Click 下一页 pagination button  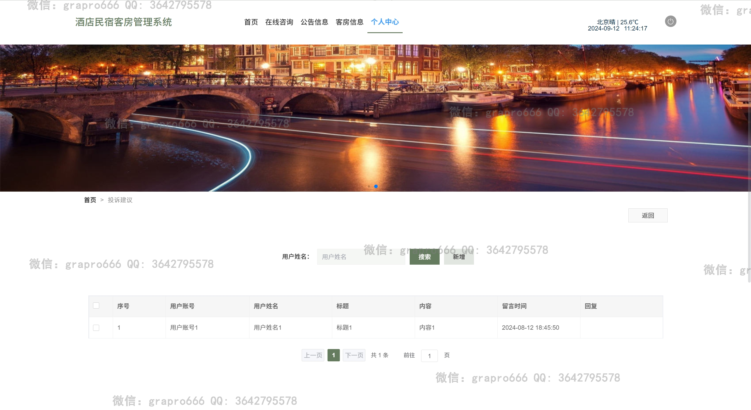pyautogui.click(x=354, y=355)
